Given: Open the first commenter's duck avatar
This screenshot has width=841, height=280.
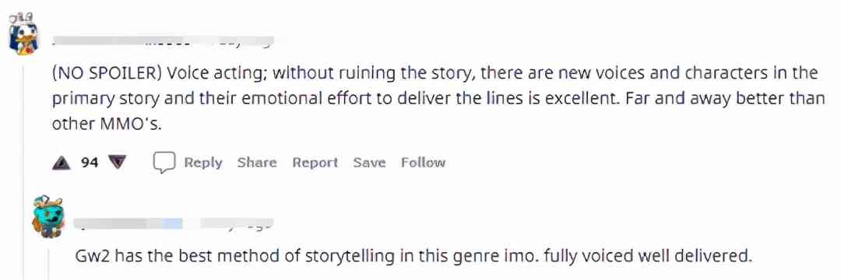Looking at the screenshot, I should tap(23, 34).
